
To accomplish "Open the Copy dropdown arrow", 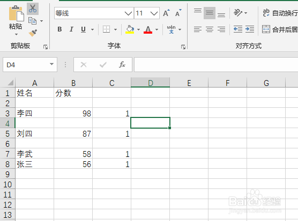I will pos(41,21).
